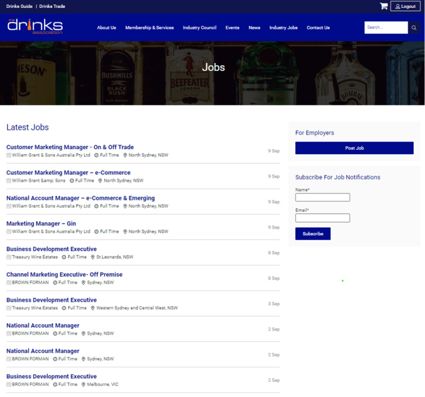Click the Logout button

(x=405, y=6)
